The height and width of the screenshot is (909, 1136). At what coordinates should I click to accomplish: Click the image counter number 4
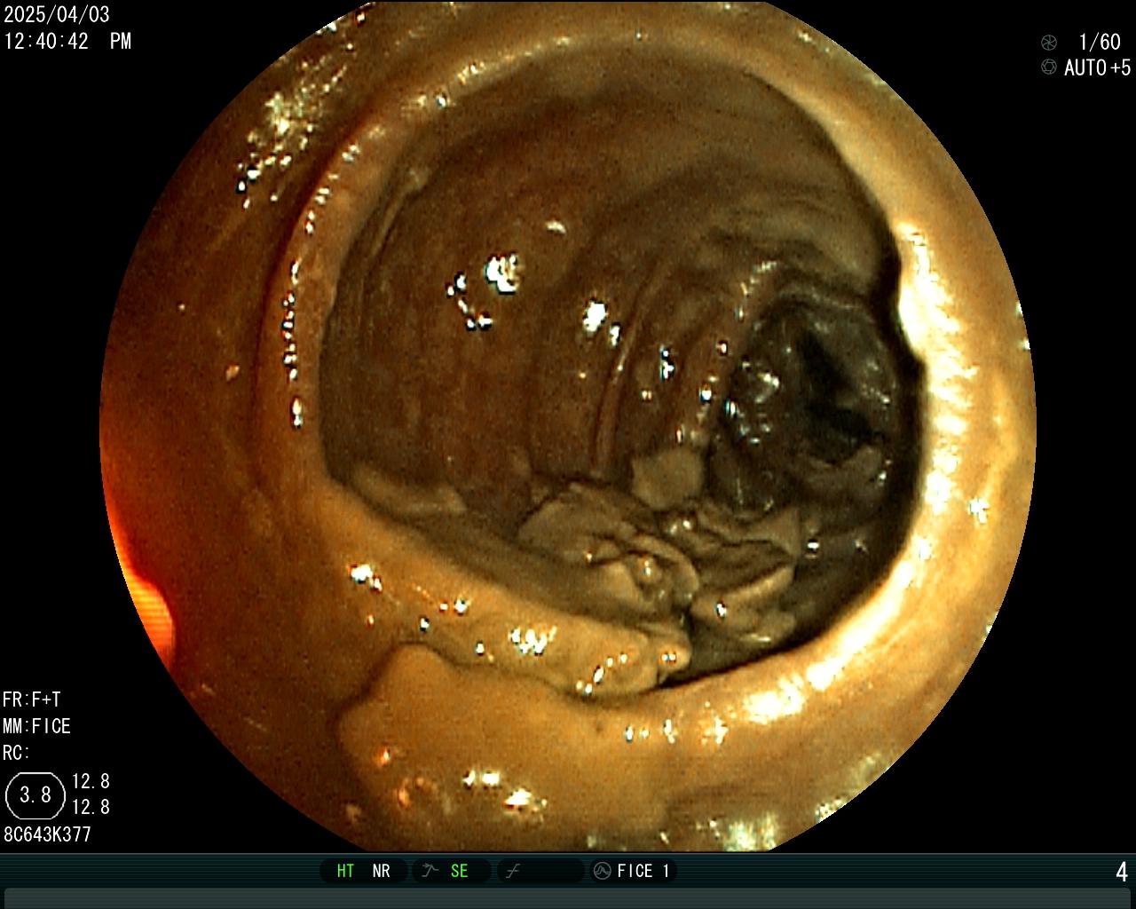(x=1122, y=872)
